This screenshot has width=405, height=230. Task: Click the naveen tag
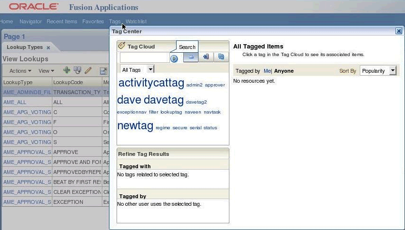coord(193,112)
